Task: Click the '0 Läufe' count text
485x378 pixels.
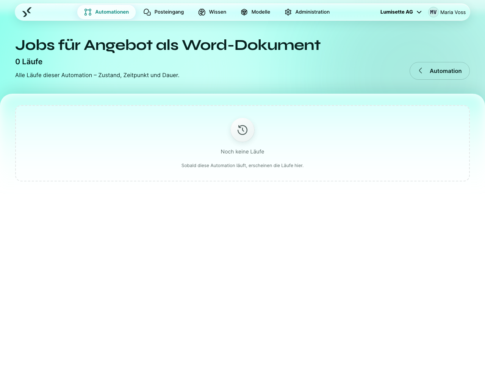Action: click(29, 62)
